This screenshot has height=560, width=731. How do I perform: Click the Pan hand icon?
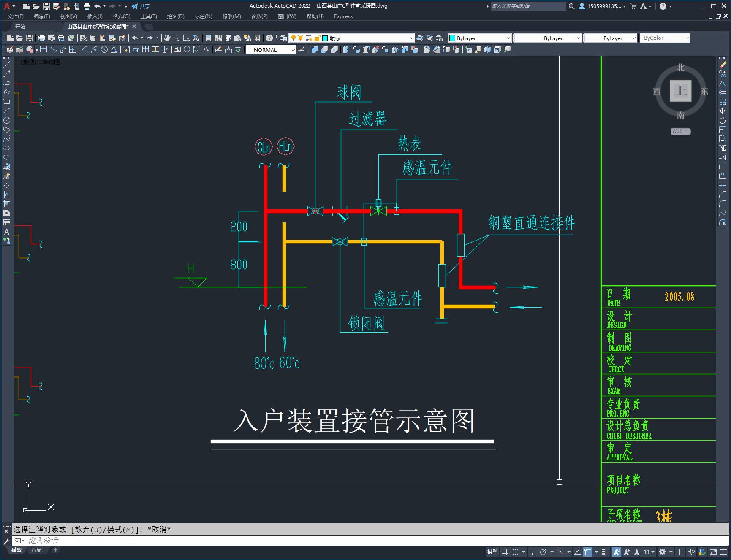pos(167,38)
